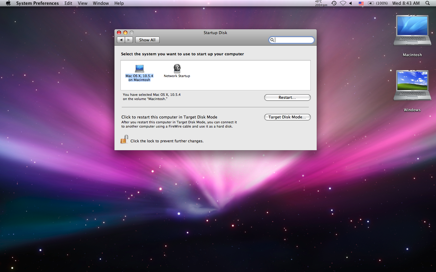Open Spotlight search in the menu bar
This screenshot has height=272, width=436.
(428, 3)
